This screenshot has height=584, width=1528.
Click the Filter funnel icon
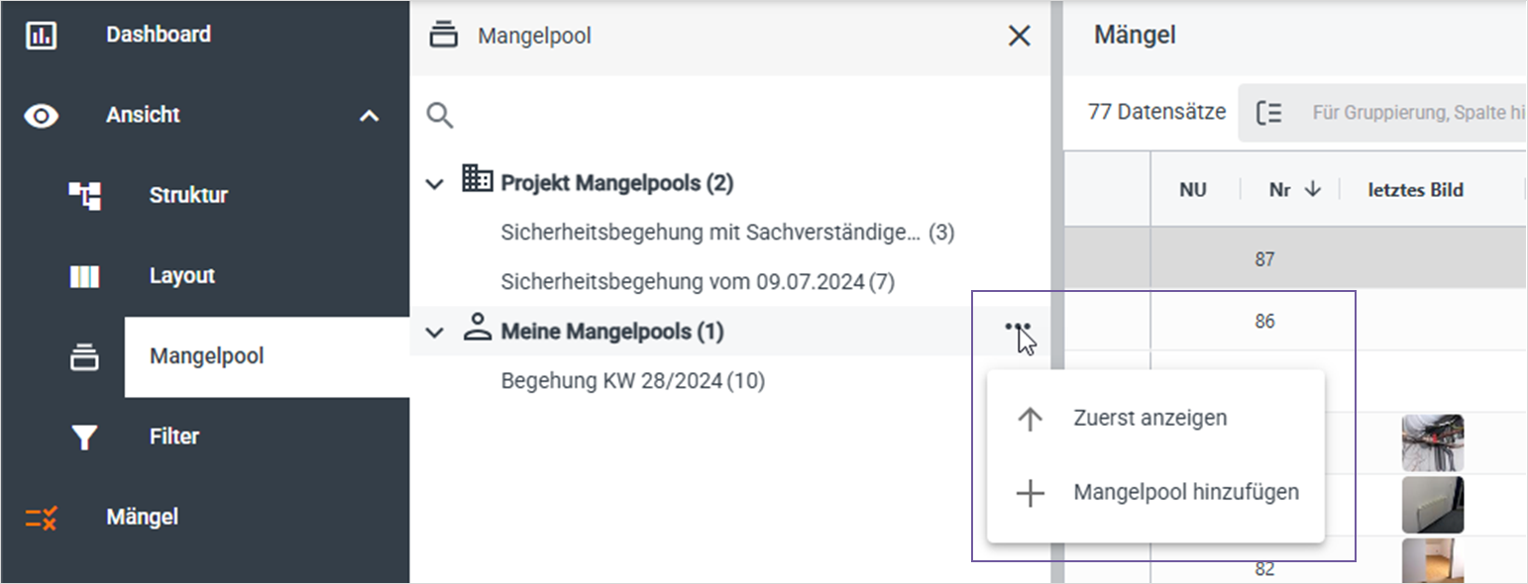[x=84, y=438]
